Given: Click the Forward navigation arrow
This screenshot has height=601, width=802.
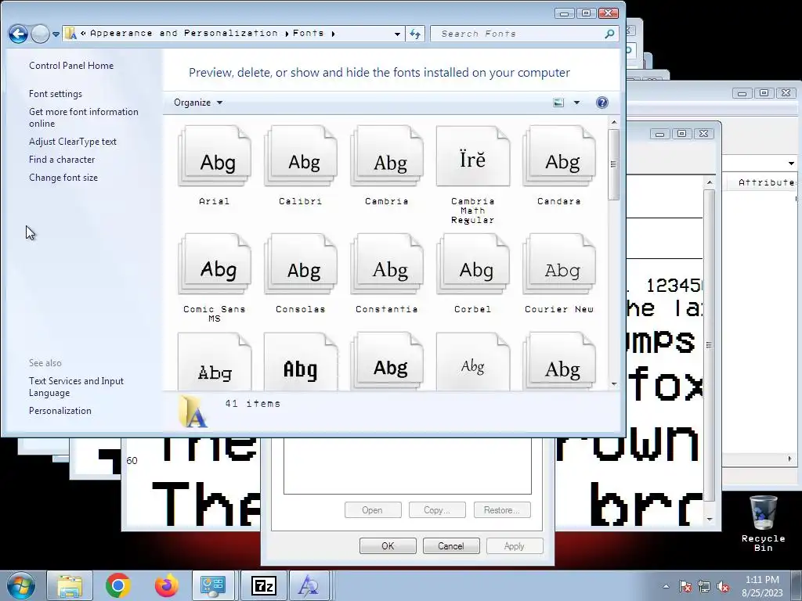Looking at the screenshot, I should [40, 34].
